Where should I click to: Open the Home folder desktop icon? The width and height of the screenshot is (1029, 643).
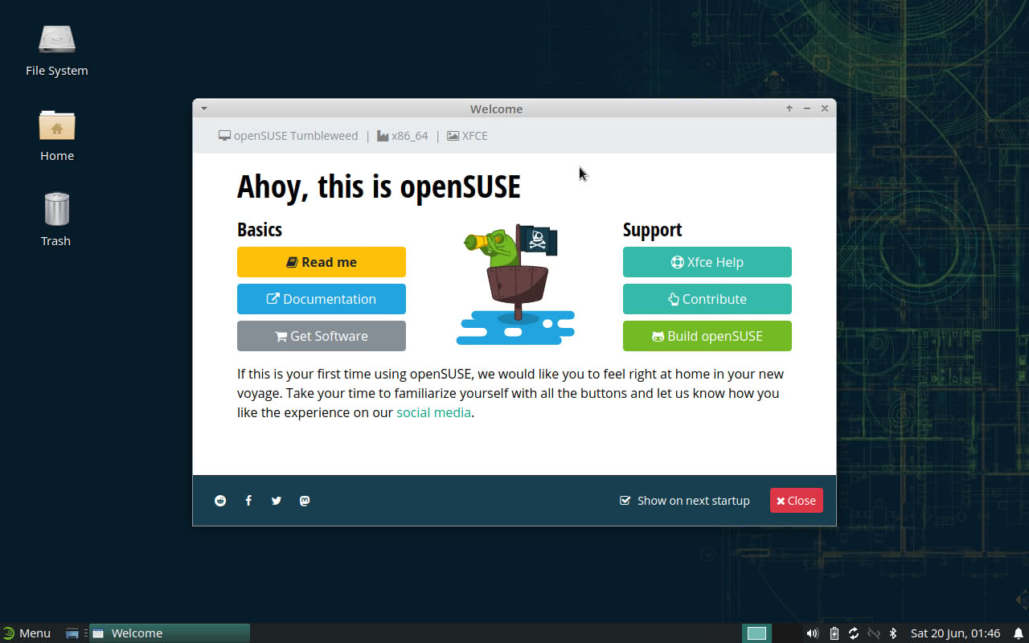[56, 134]
